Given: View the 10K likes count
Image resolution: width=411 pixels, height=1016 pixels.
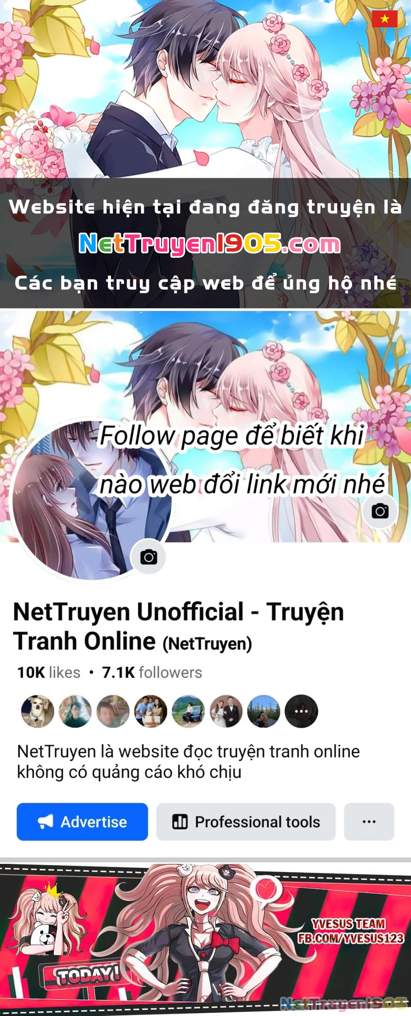Looking at the screenshot, I should [x=49, y=672].
